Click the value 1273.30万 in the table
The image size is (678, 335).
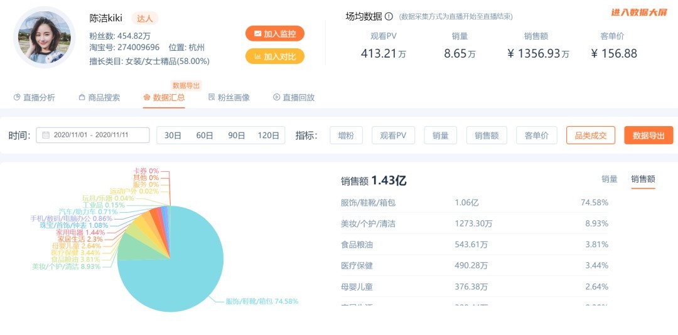[x=473, y=223]
